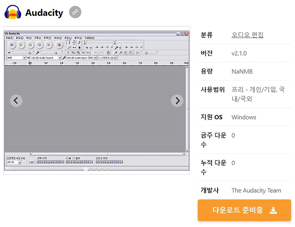Open the File (파일) menu

[9, 38]
